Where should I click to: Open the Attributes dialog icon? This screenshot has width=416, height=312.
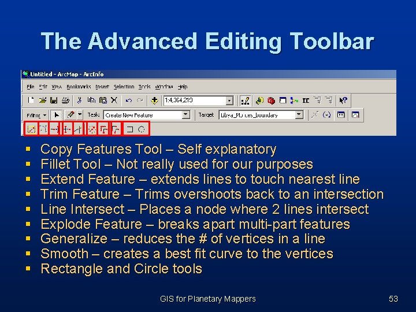(341, 115)
